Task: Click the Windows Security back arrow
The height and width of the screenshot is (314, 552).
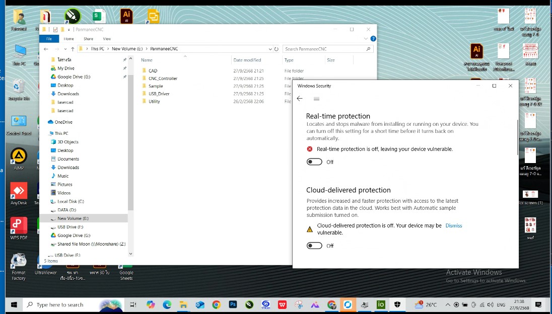Action: [x=300, y=99]
